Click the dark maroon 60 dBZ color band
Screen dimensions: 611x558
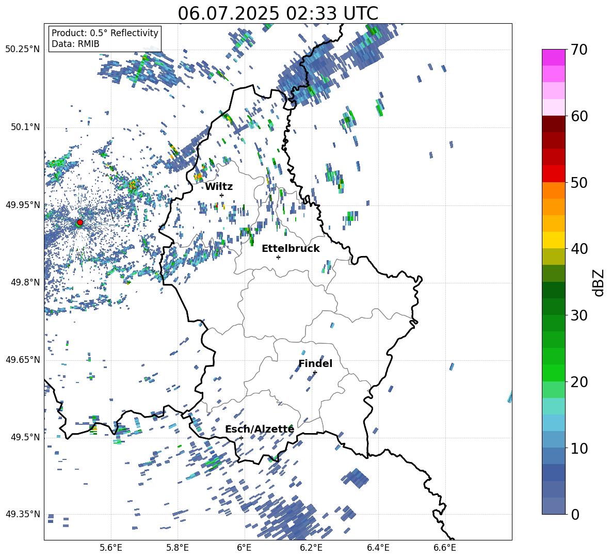tap(554, 124)
